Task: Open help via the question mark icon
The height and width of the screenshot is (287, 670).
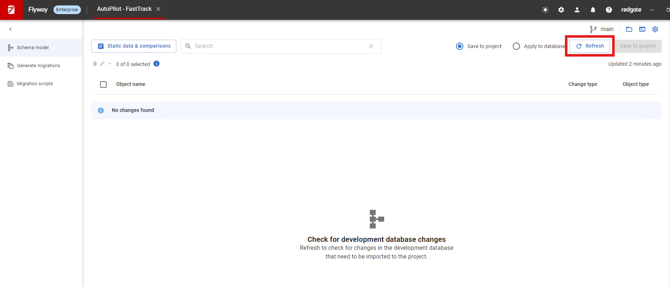Action: coord(609,10)
